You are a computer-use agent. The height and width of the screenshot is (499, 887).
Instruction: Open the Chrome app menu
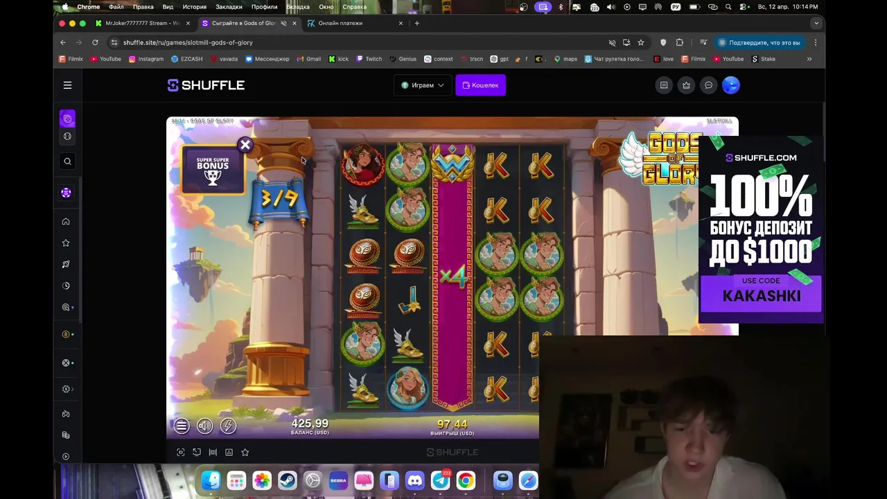pos(88,7)
